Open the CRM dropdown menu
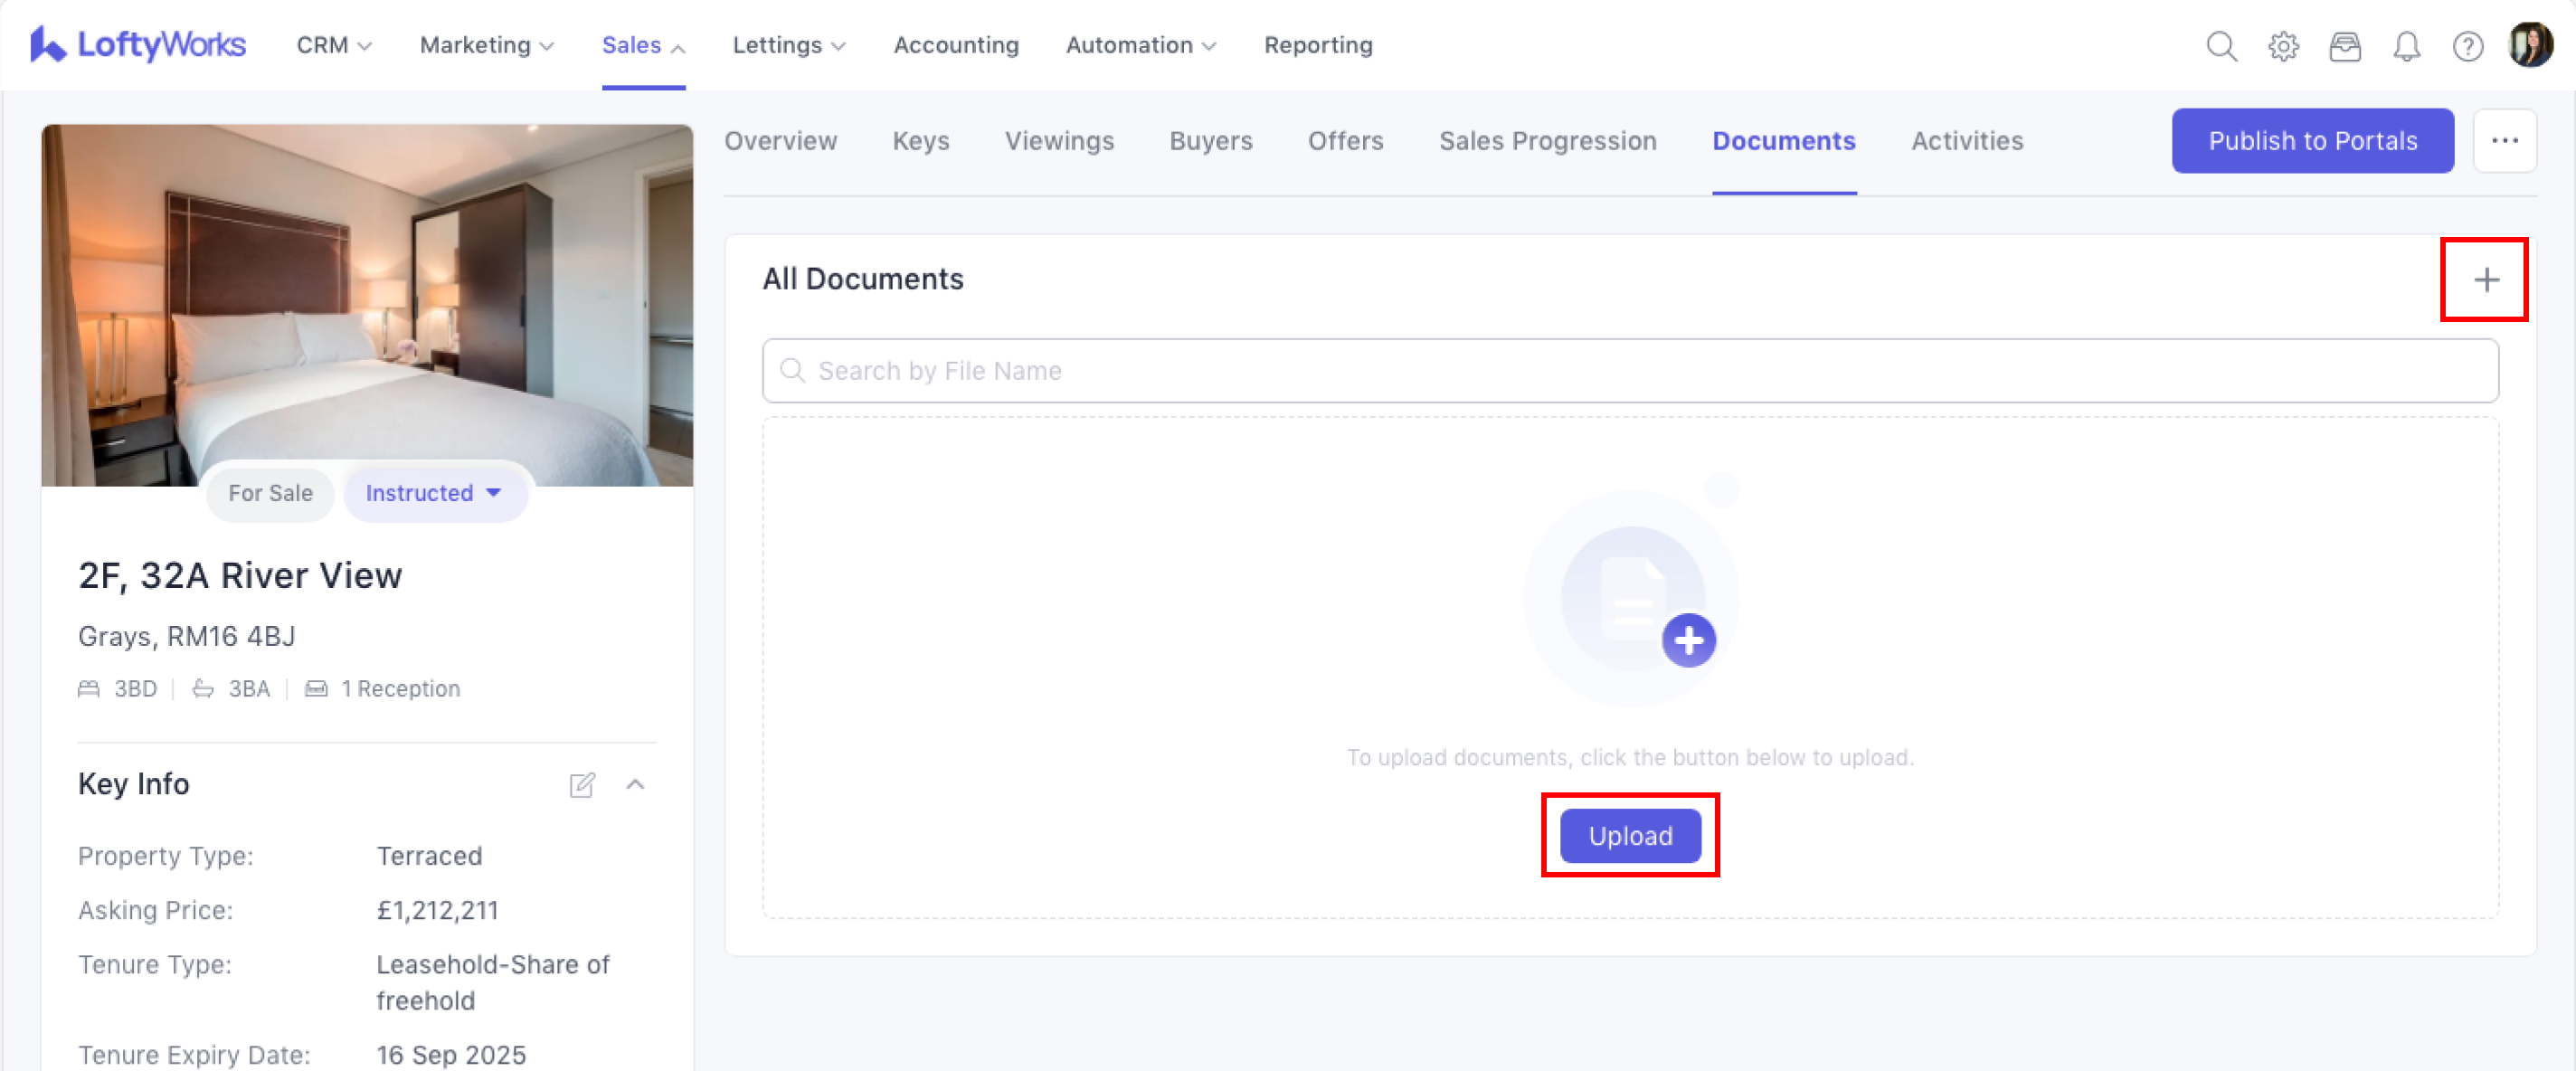 334,45
